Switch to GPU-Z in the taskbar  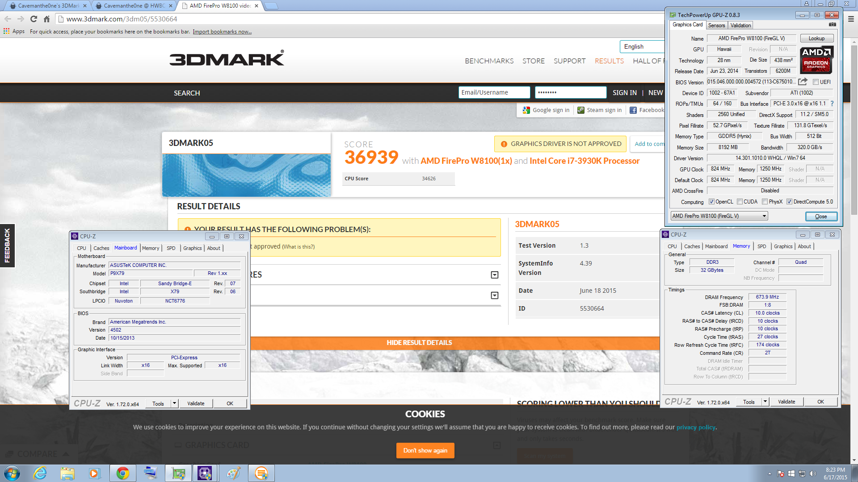[178, 473]
